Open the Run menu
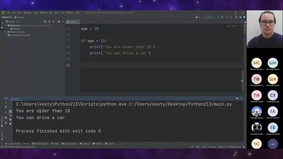 pos(51,13)
